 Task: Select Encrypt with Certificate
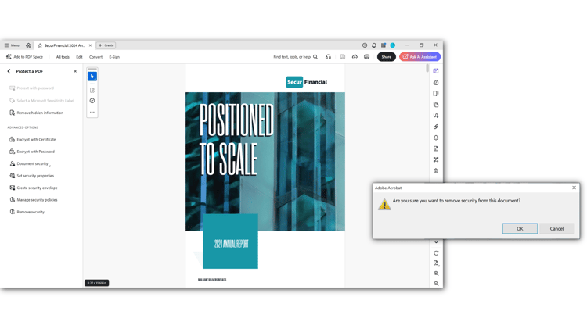point(33,139)
